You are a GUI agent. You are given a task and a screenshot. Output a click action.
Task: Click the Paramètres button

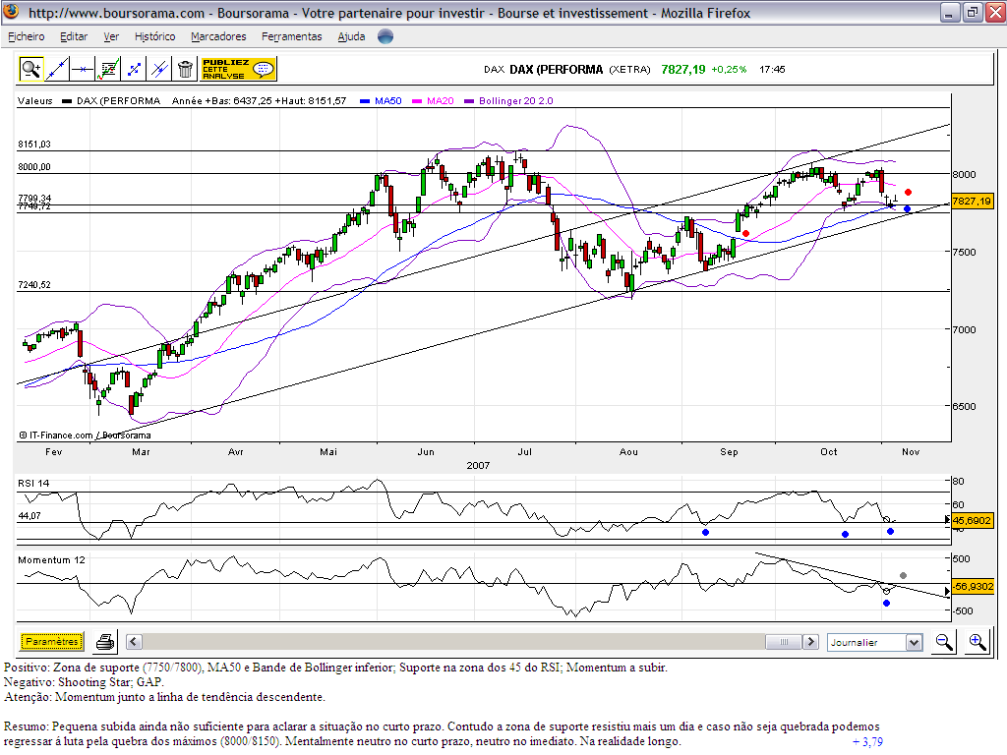click(x=52, y=641)
